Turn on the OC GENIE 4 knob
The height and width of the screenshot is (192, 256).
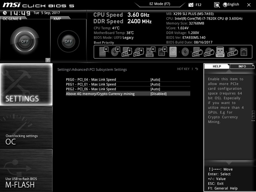[25, 41]
